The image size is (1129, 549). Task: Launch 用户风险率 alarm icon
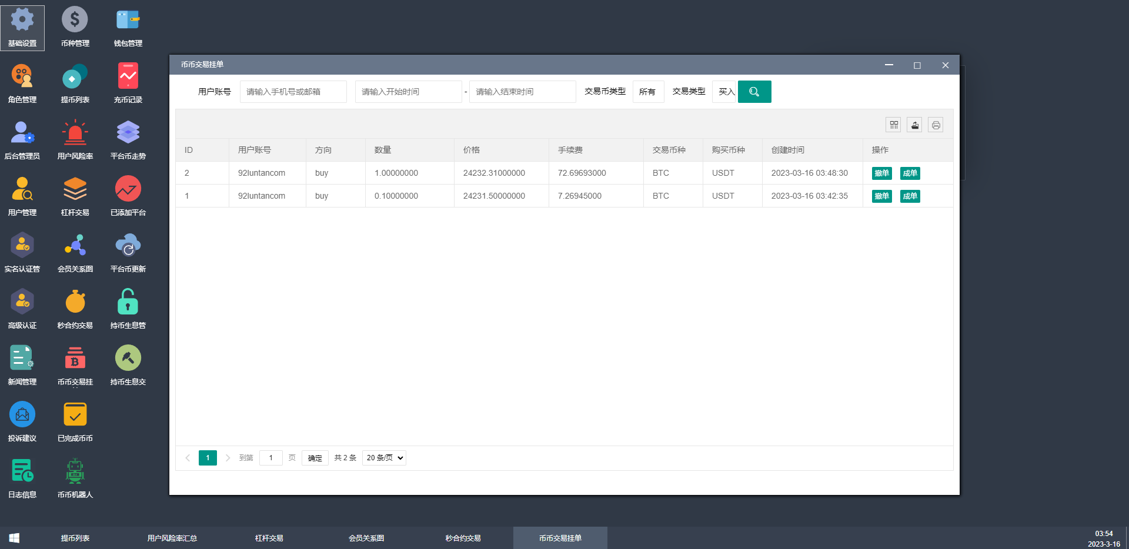75,140
